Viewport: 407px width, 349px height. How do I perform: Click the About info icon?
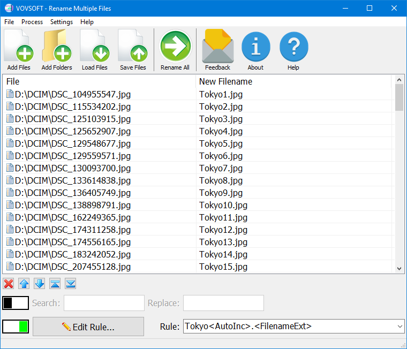(x=255, y=50)
